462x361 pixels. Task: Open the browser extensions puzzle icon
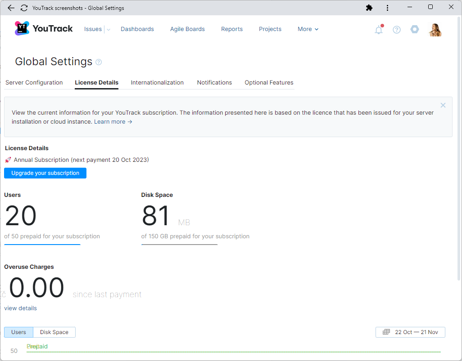click(x=369, y=8)
